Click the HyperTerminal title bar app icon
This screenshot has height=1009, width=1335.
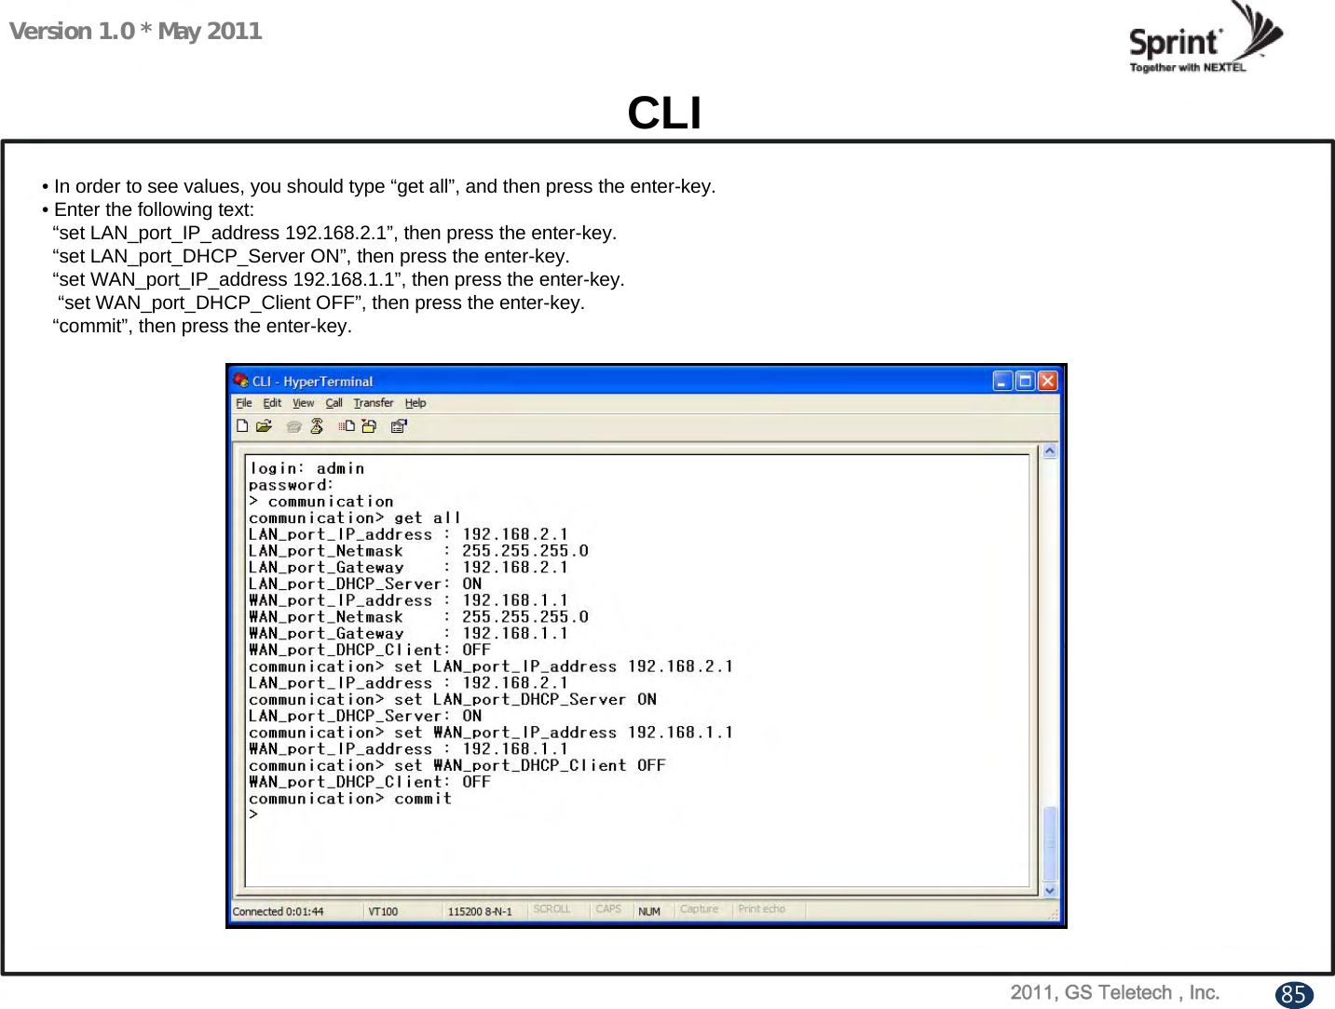241,381
